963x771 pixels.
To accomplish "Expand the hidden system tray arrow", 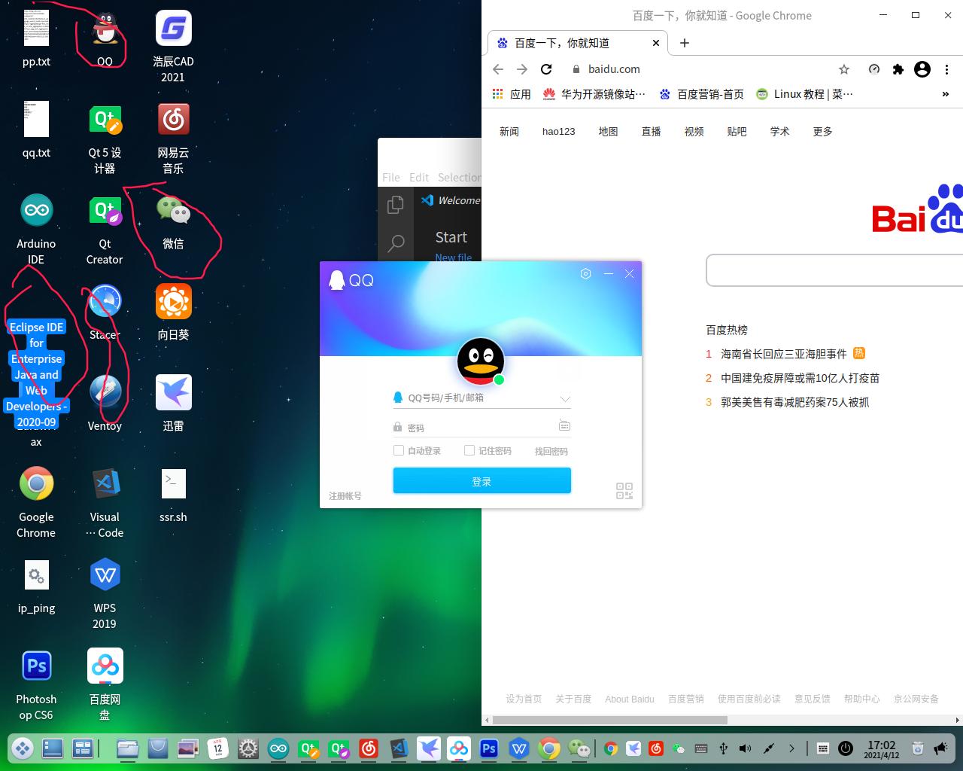I will tap(791, 748).
